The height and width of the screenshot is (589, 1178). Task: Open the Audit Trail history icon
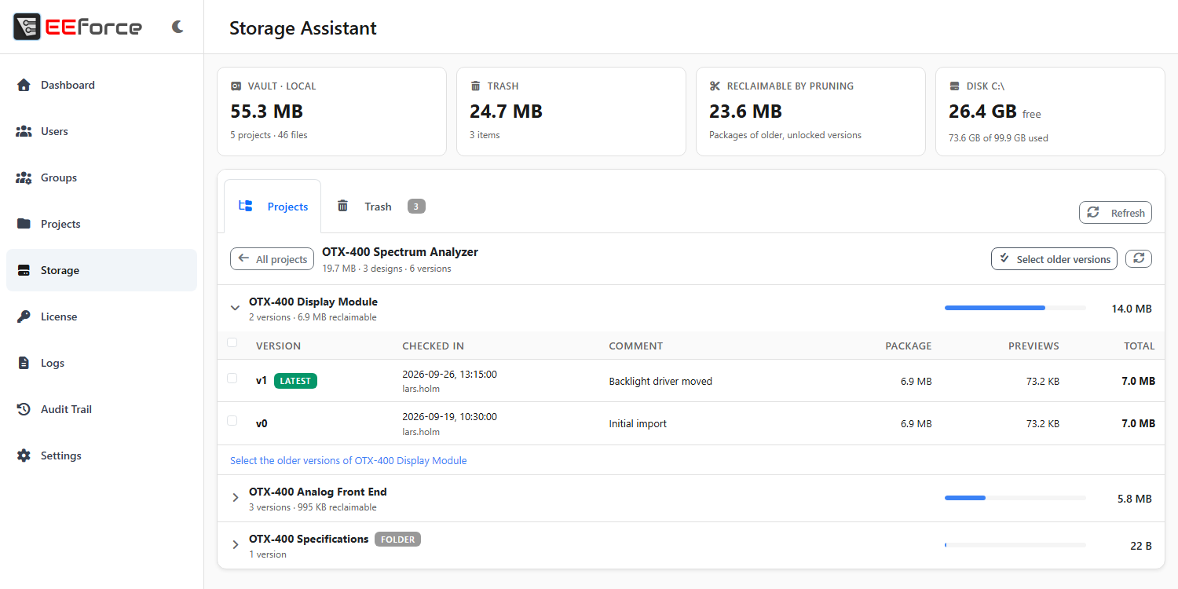click(24, 409)
